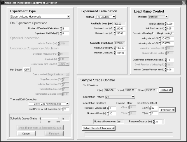Click the Number of Zero Load Calibrations stepper
The height and width of the screenshot is (142, 187).
pyautogui.click(x=61, y=28)
